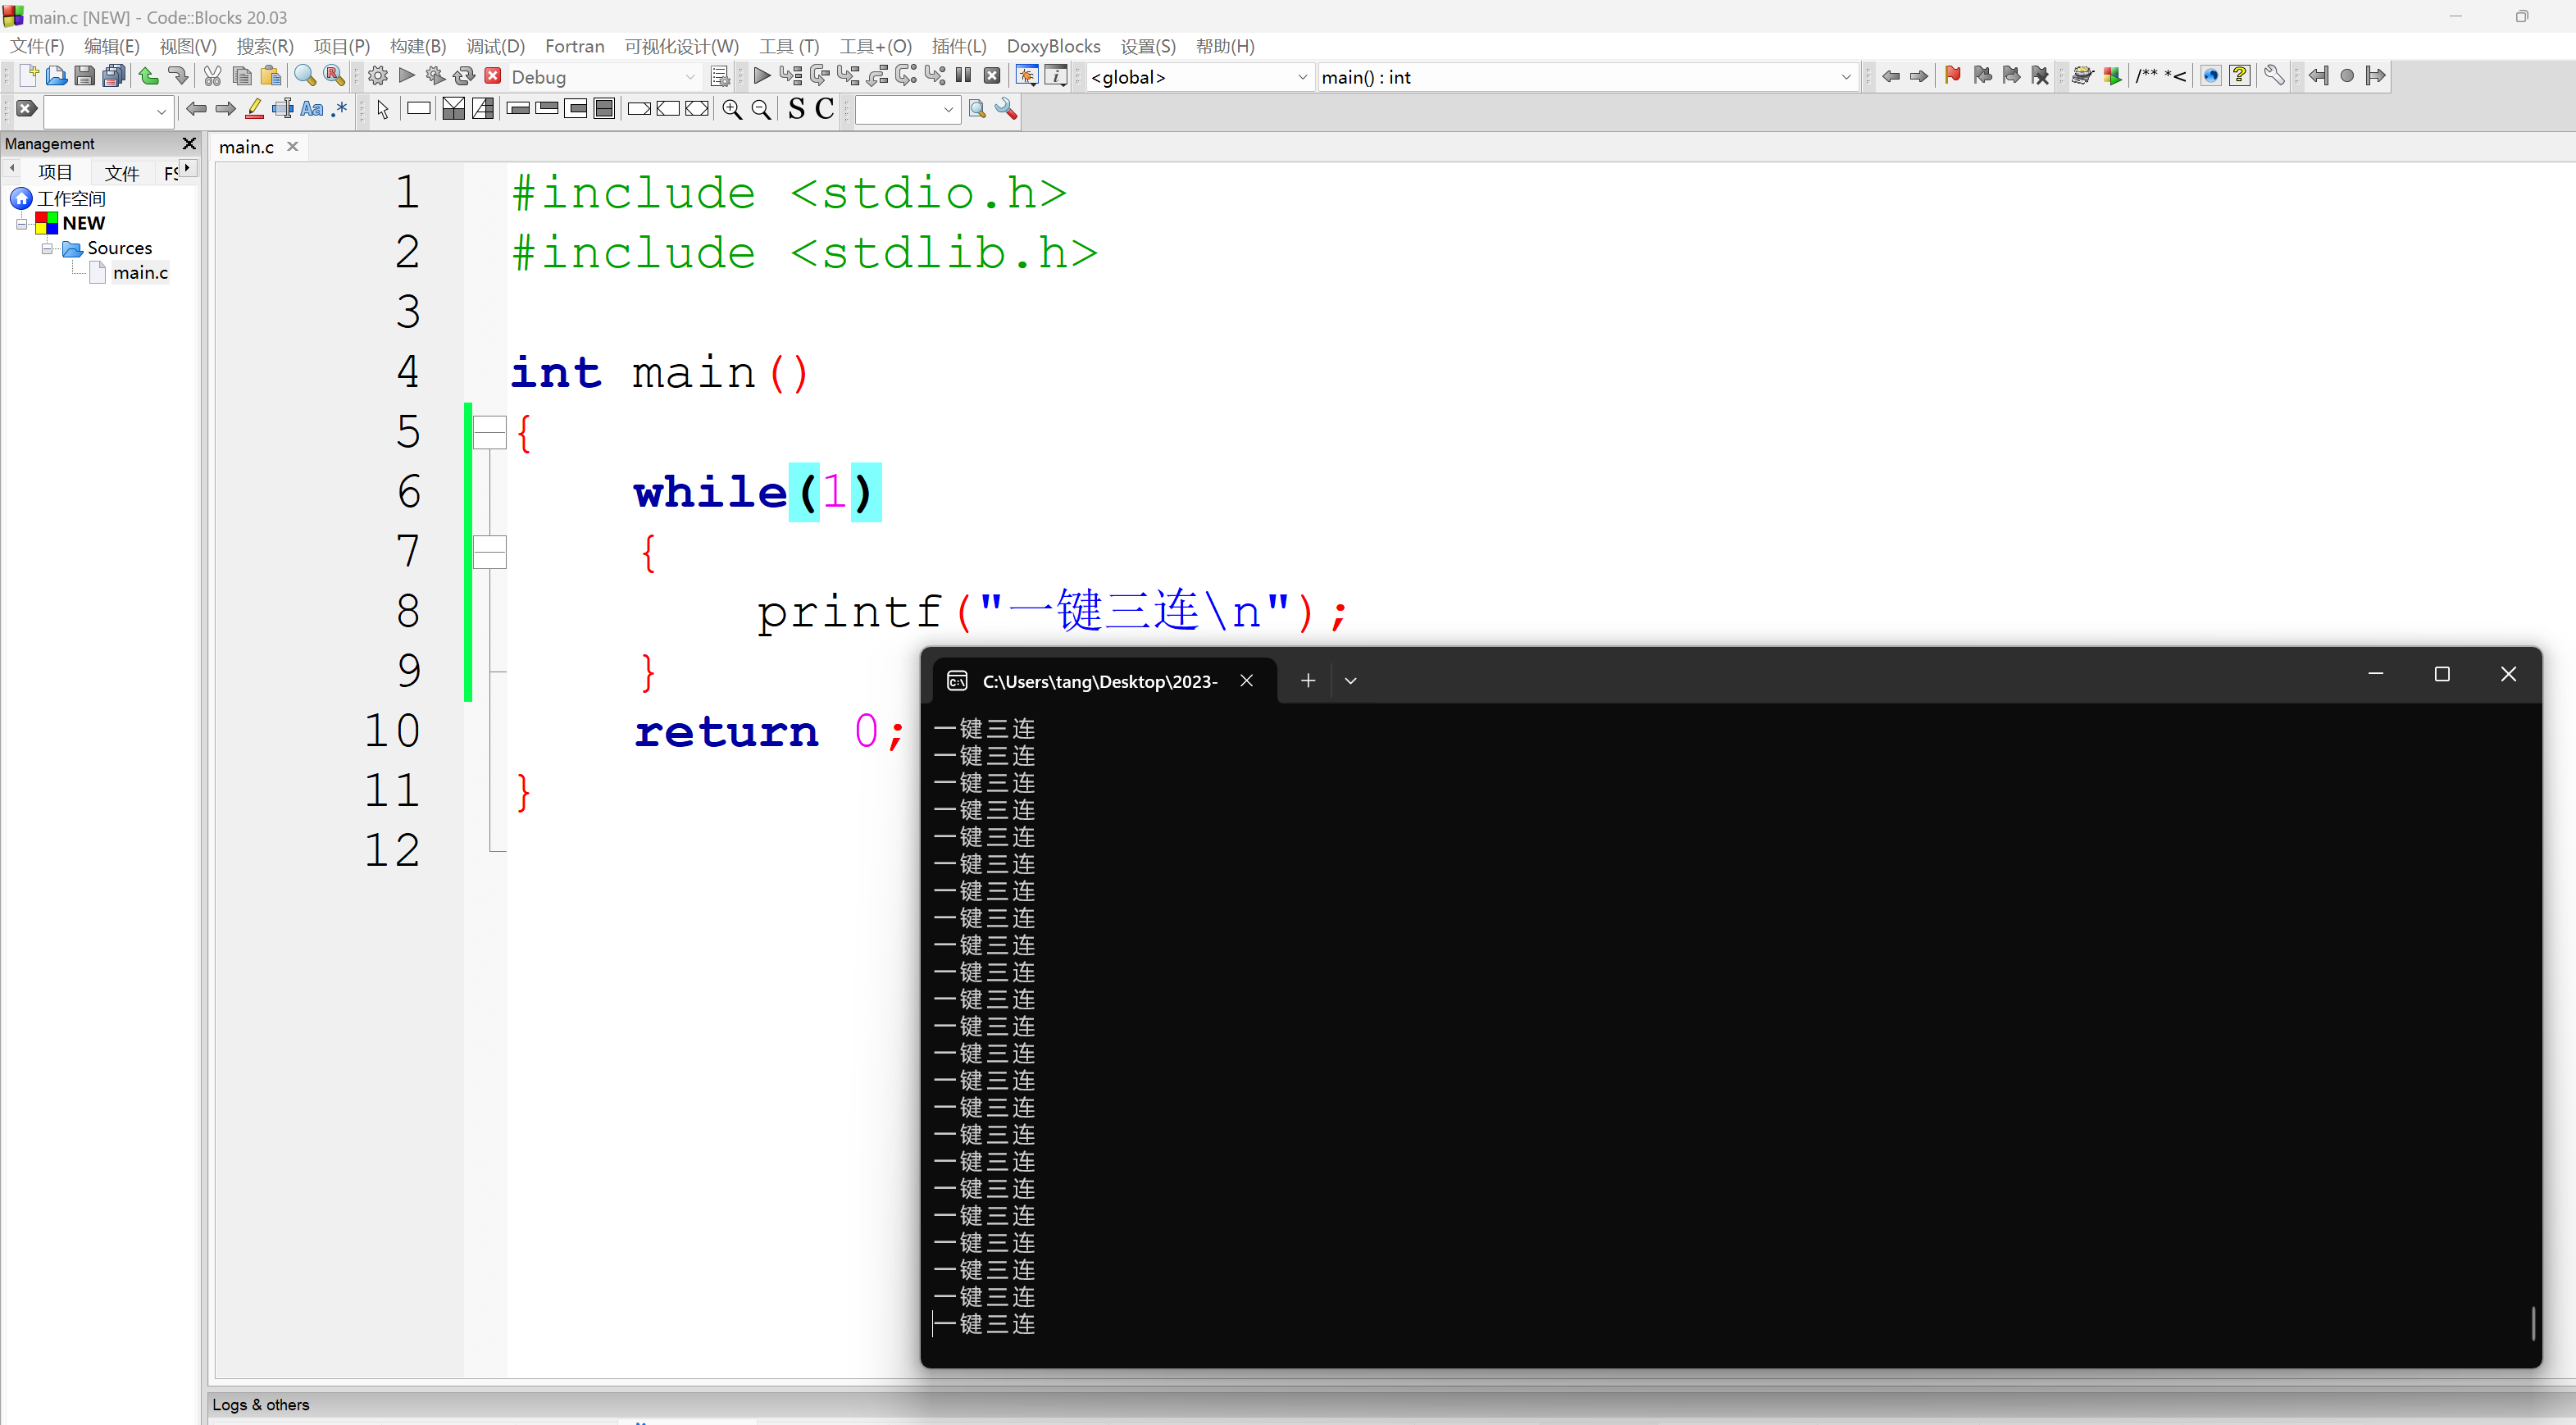Viewport: 2576px width, 1425px height.
Task: Pause the debugger with pause icon
Action: 964,75
